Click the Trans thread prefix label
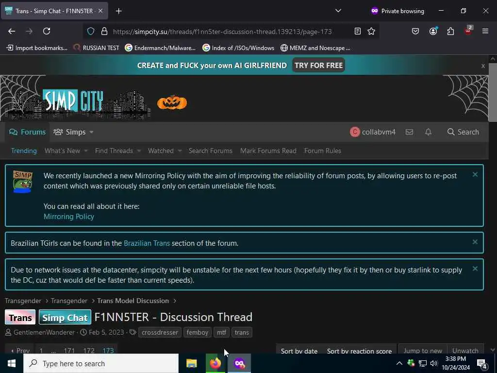The image size is (497, 373). coord(20,318)
